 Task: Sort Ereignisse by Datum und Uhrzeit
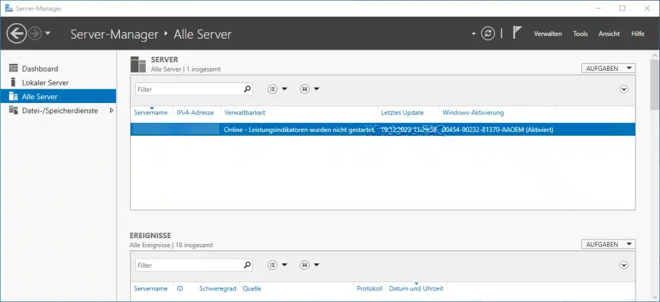pos(416,288)
